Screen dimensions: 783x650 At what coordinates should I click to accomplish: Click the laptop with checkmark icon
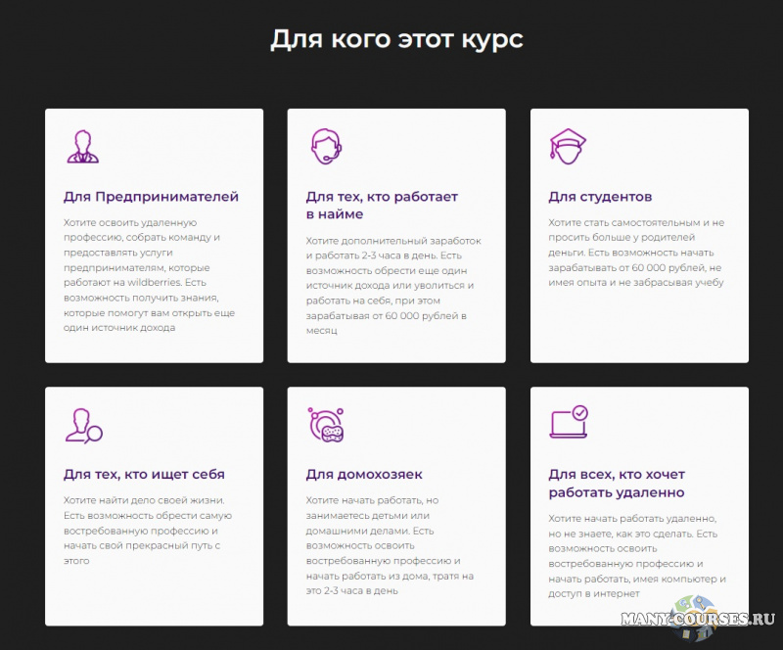pyautogui.click(x=569, y=423)
